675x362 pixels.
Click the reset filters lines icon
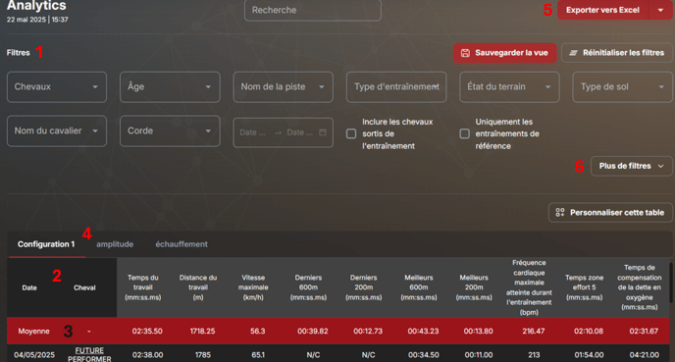pos(573,53)
